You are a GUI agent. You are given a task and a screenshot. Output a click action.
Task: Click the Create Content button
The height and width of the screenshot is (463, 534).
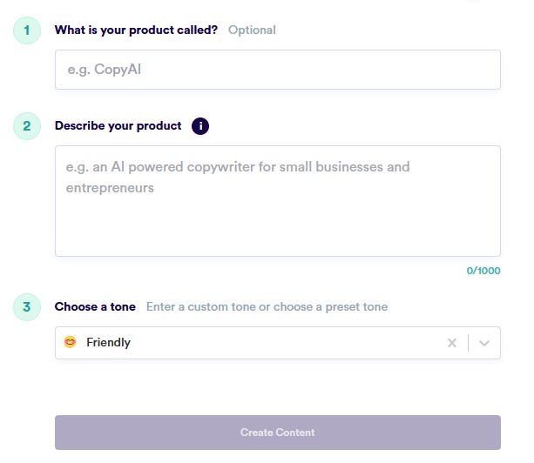tap(278, 433)
